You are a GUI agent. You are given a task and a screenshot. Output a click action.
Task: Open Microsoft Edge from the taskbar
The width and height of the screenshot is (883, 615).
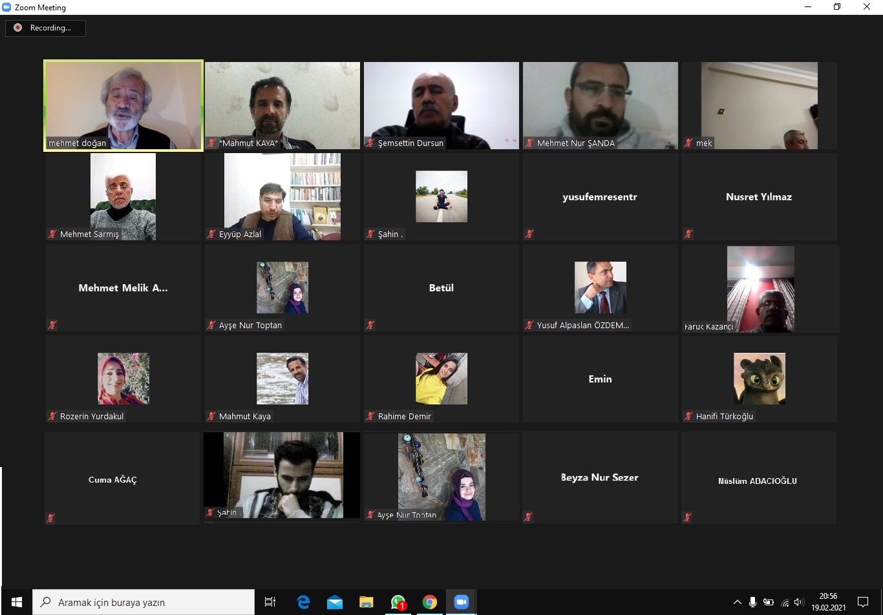303,602
